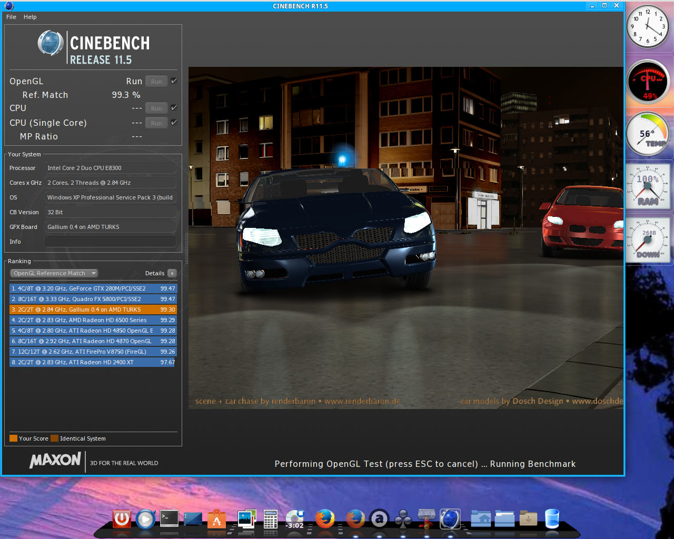Image resolution: width=674 pixels, height=539 pixels.
Task: Click the GFX Board value 'Gallium 0.4 on AMD TURKS'
Action: (111, 227)
